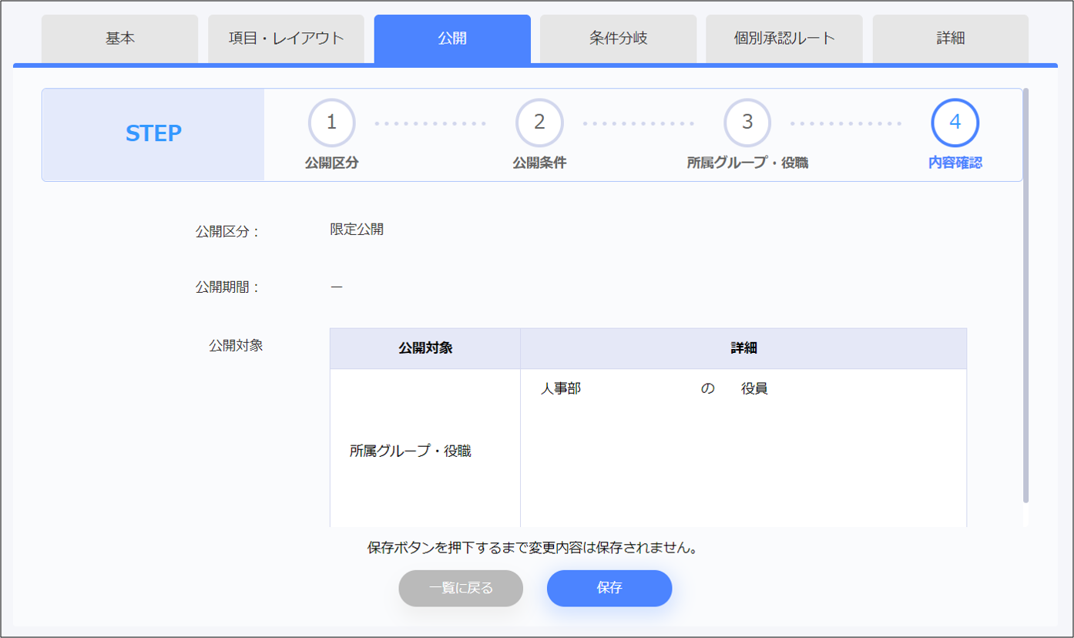Select the active 公開 tab
This screenshot has height=638, width=1074.
(452, 39)
